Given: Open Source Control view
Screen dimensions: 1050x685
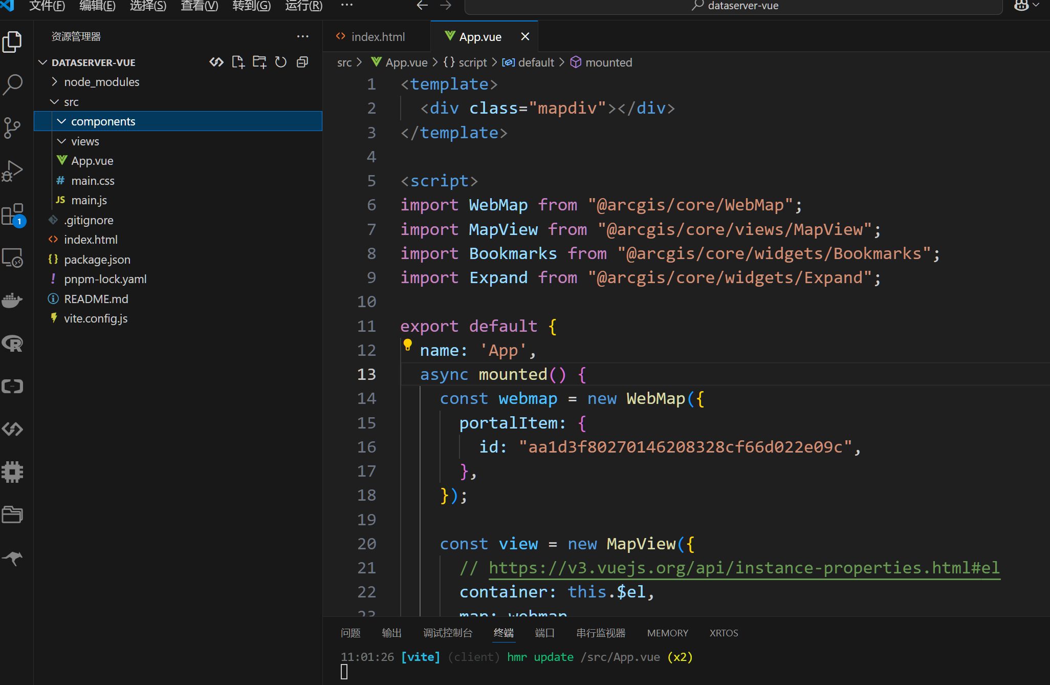Looking at the screenshot, I should pyautogui.click(x=12, y=127).
